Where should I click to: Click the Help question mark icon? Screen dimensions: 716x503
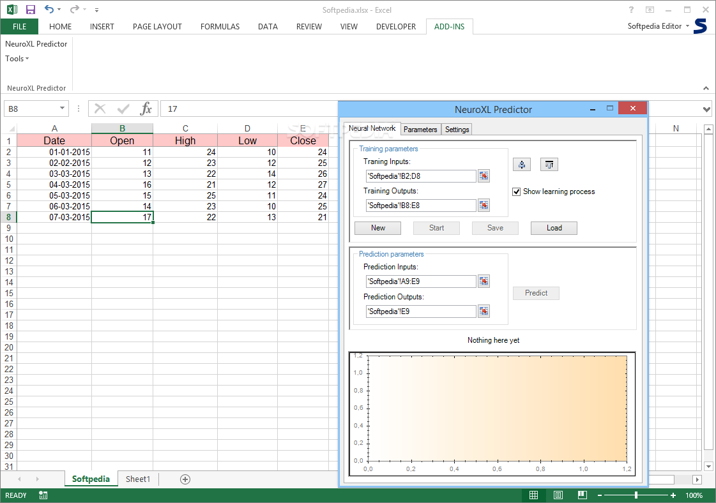pos(631,10)
